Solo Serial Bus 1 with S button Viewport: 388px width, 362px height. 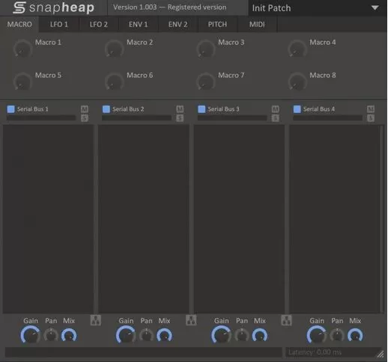click(x=85, y=118)
